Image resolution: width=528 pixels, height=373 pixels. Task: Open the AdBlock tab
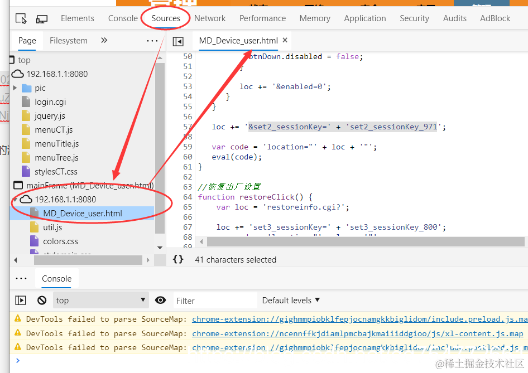tap(495, 18)
